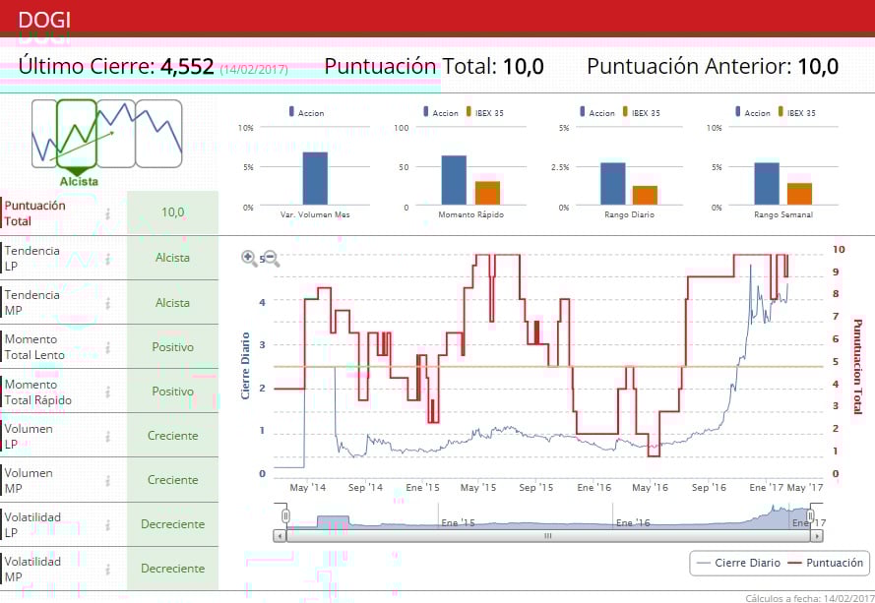Toggle IBEX 35 series in Rango Semanal chart
The height and width of the screenshot is (603, 875).
(797, 112)
